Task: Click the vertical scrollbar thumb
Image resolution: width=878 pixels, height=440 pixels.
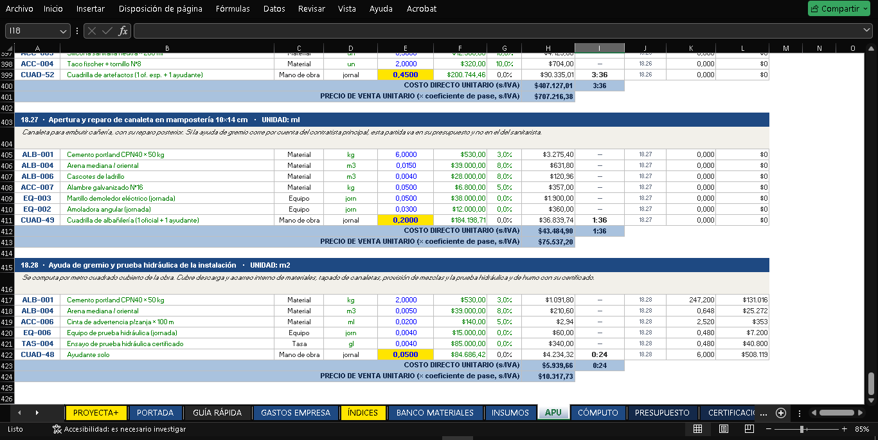Action: (x=872, y=384)
